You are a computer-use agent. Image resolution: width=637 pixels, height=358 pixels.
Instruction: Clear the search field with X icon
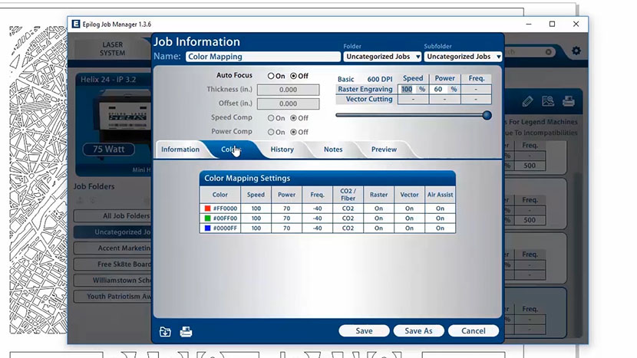pyautogui.click(x=549, y=52)
